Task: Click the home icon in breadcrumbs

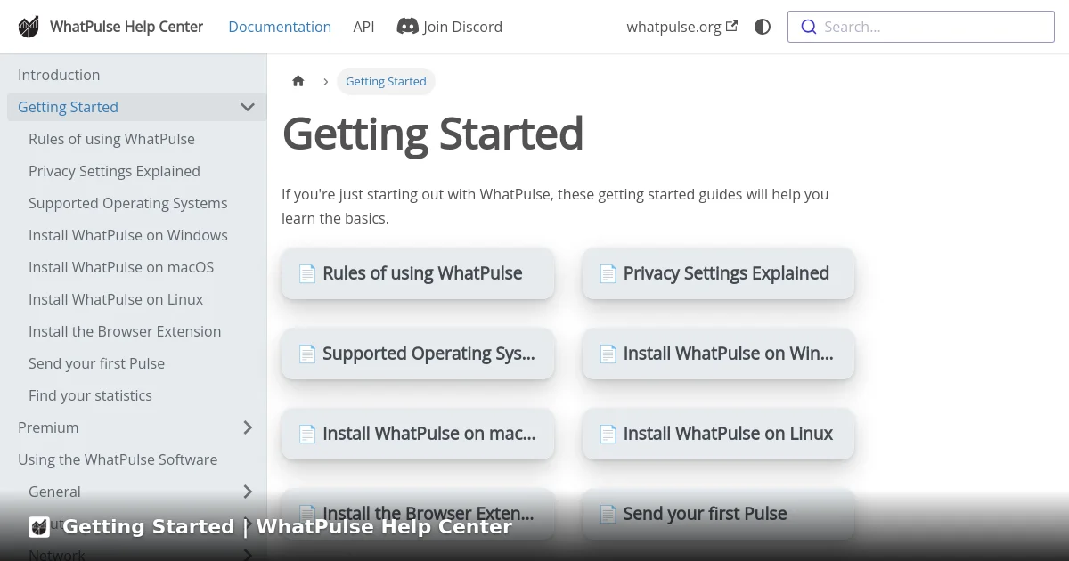Action: pos(298,81)
